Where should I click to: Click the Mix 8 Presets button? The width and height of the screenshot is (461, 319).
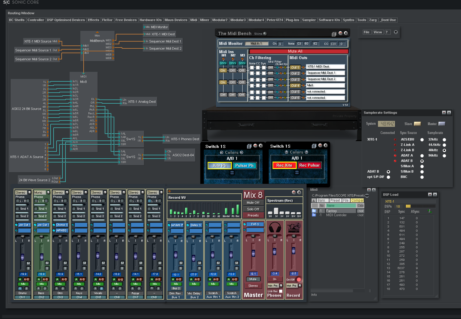pos(253,215)
